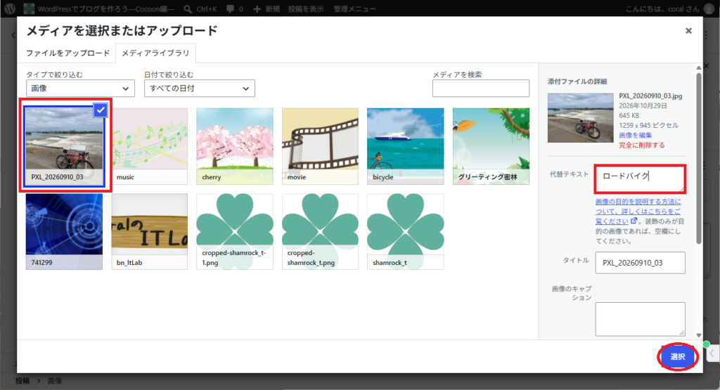Open the comments bubble in admin bar

click(235, 8)
